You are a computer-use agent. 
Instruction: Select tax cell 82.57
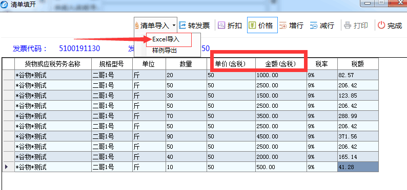click(x=358, y=75)
